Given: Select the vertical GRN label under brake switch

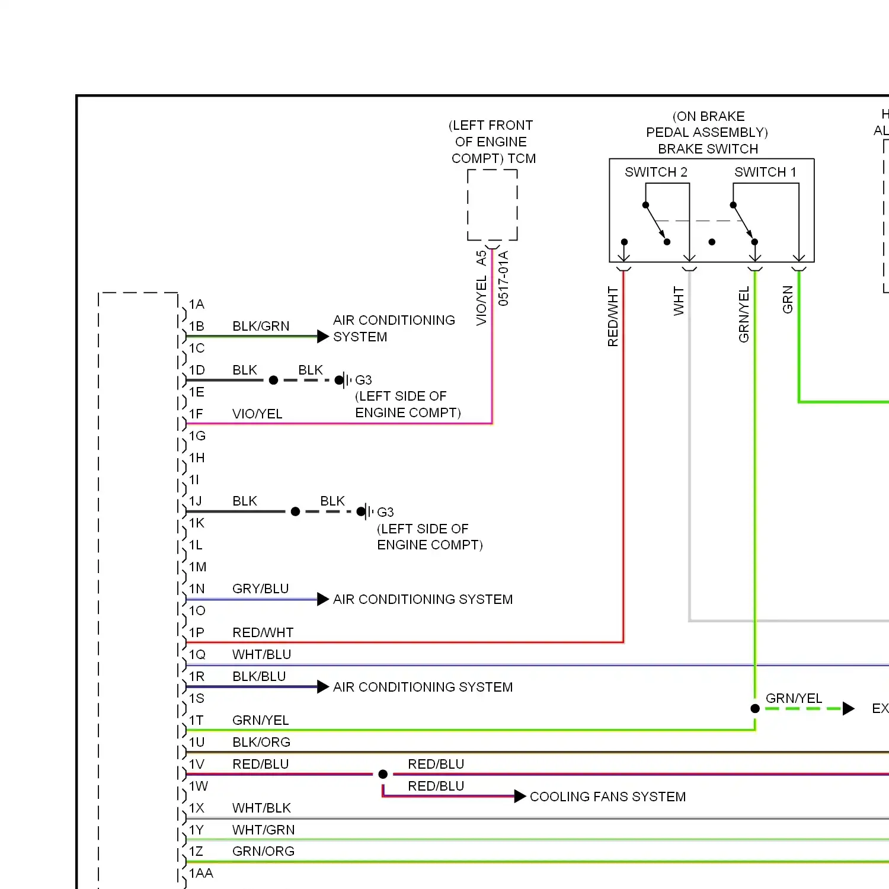Looking at the screenshot, I should coord(788,300).
